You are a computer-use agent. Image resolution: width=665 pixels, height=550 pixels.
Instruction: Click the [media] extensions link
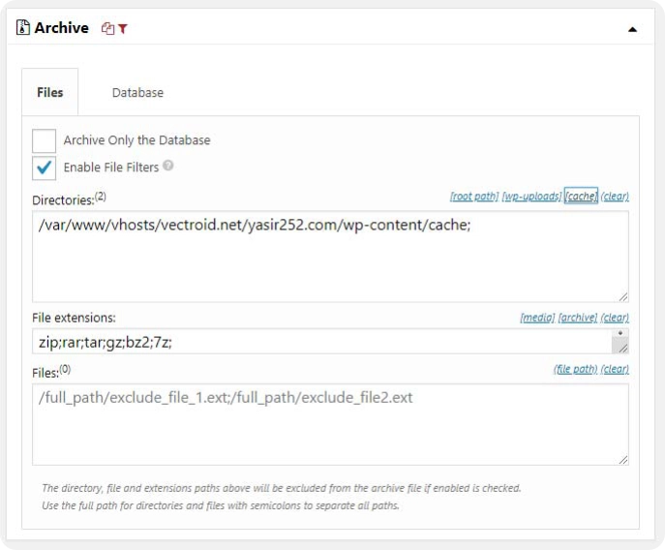(x=537, y=318)
